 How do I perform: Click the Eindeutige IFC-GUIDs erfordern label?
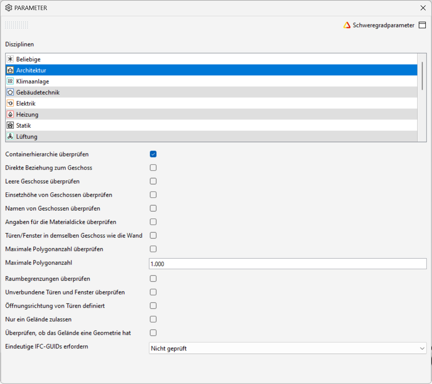[47, 347]
